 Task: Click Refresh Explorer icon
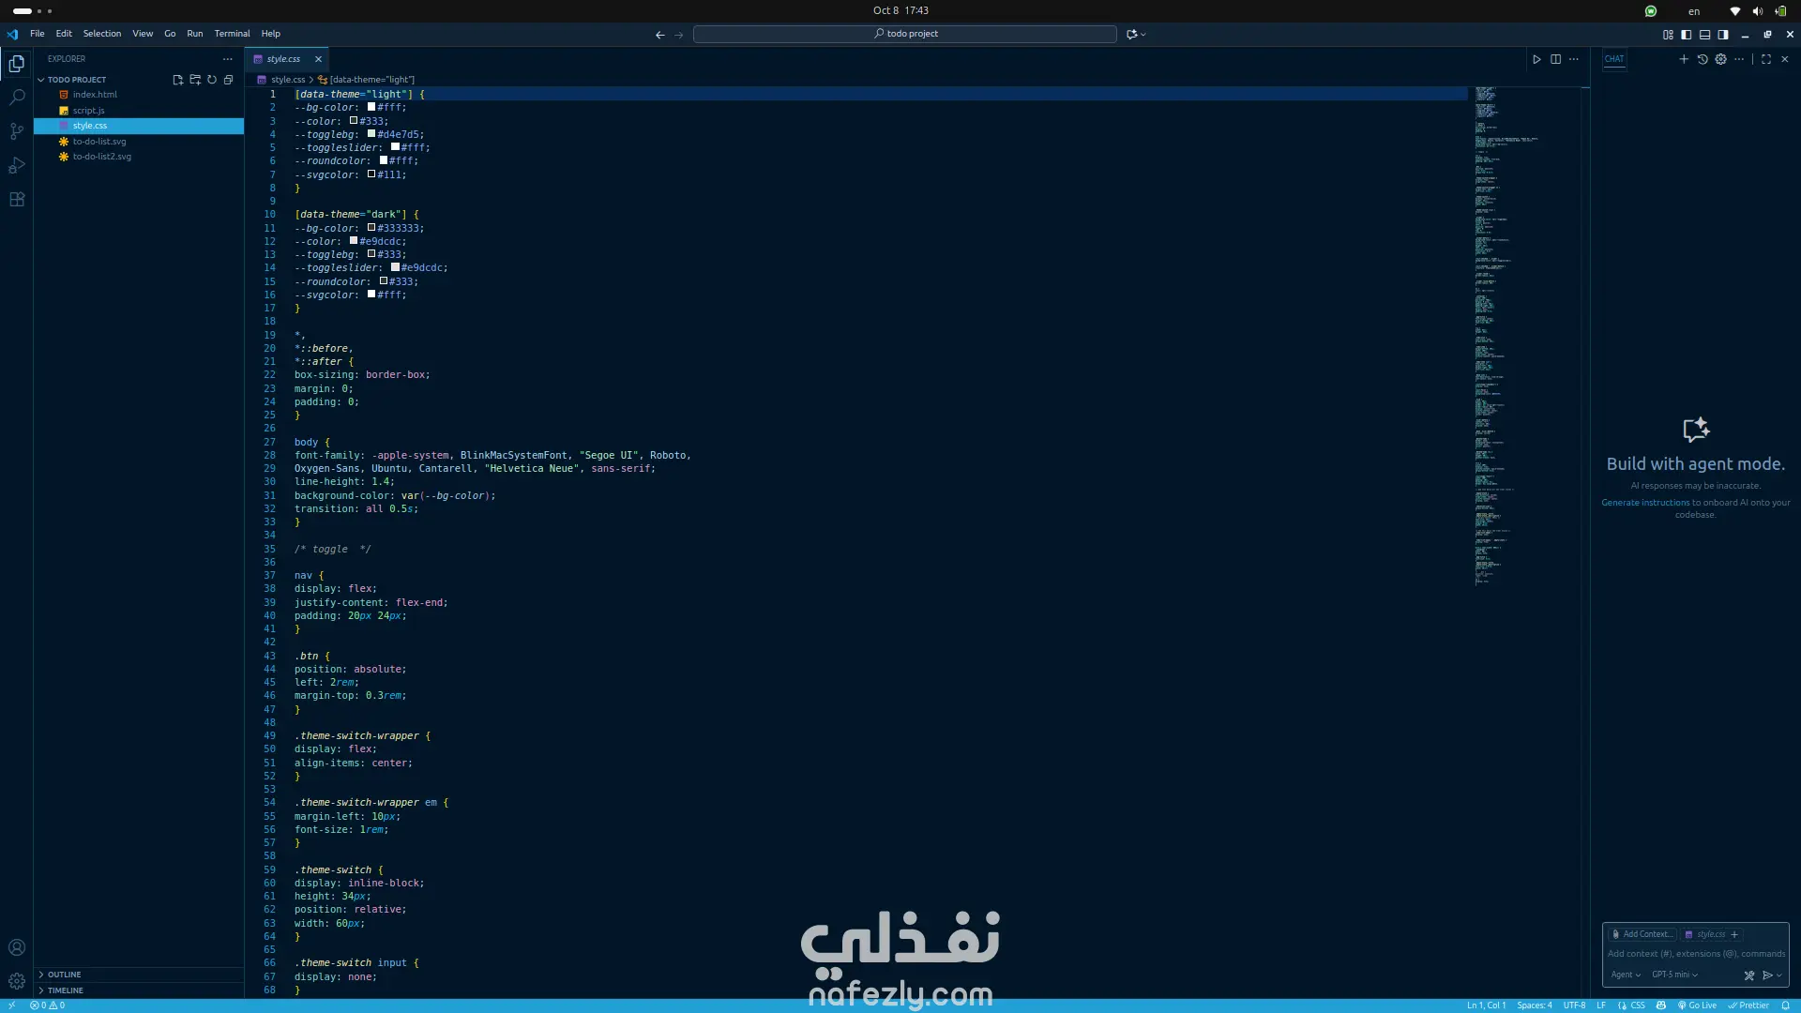pyautogui.click(x=212, y=80)
